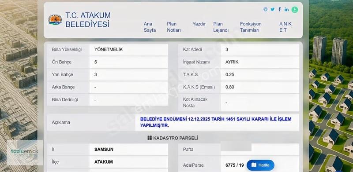Open Fonksiyon Tanımları menu item
353x172 pixels.
251,27
